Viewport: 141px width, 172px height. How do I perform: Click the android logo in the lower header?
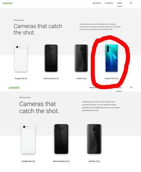point(14,88)
